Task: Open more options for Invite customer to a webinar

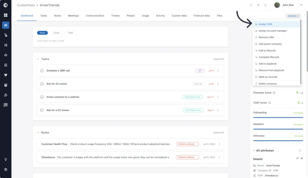Action: click(218, 97)
